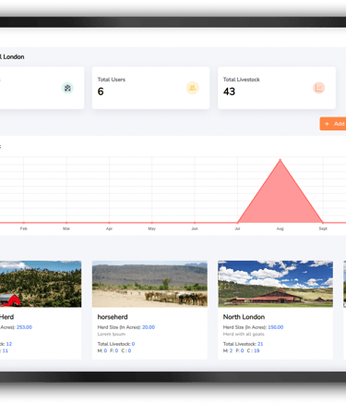Click the Jul data point on the chart

pyautogui.click(x=237, y=223)
